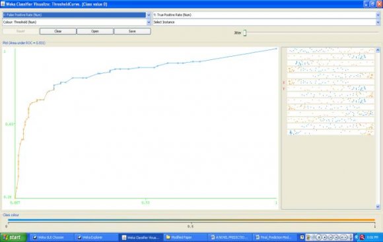Open the Colour: Threshold dropdown
Screen dimensions: 383x242
pos(77,22)
